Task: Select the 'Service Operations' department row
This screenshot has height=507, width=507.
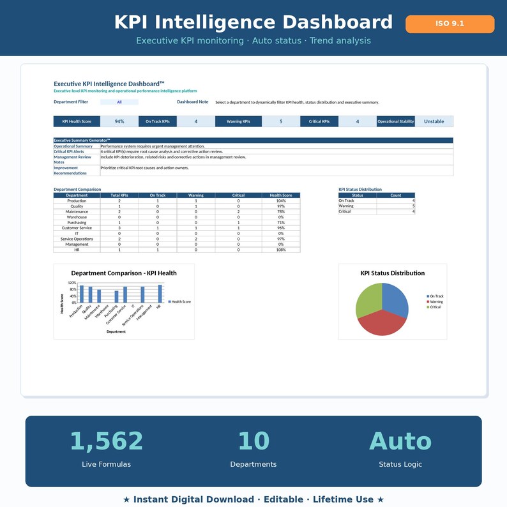Action: tap(176, 239)
